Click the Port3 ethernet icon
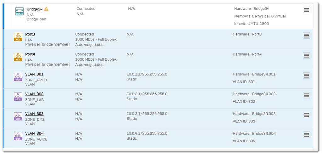Viewport: 322px width, 155px height. point(18,37)
